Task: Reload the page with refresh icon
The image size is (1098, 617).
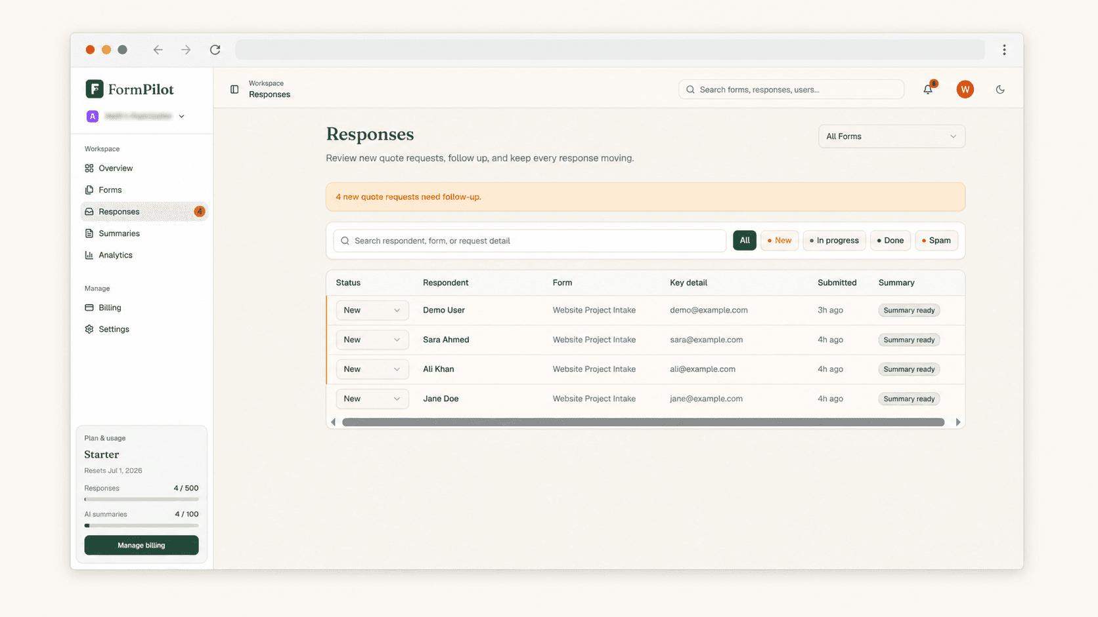Action: [215, 50]
